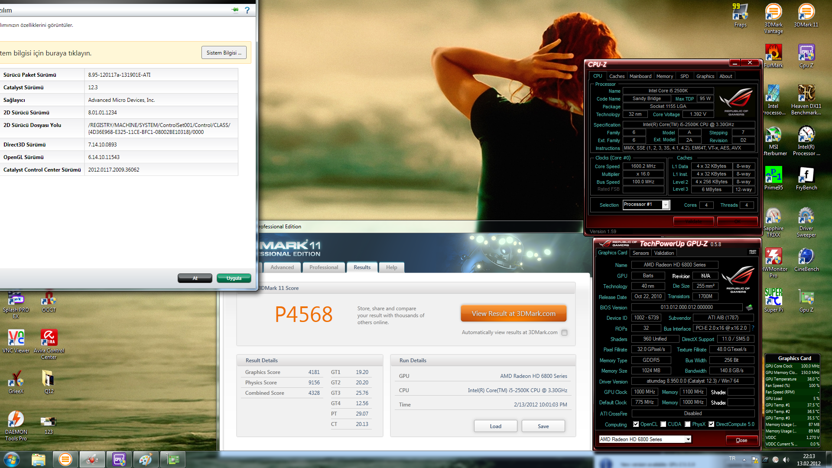Toggle the CUDA checkbox in GPU-Z

pos(663,424)
